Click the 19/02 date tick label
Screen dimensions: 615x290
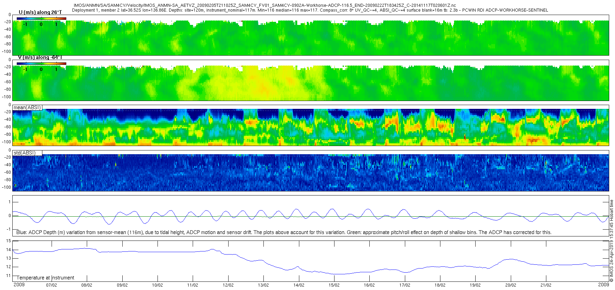475,285
